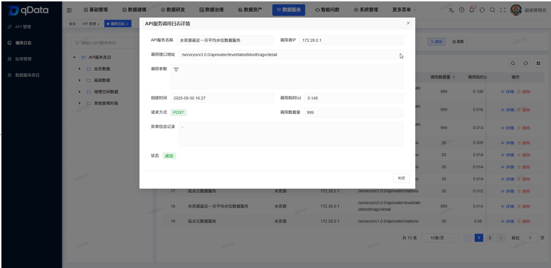Screen dimensions: 551x268
Task: Click the 查询 button
Action: (436, 42)
